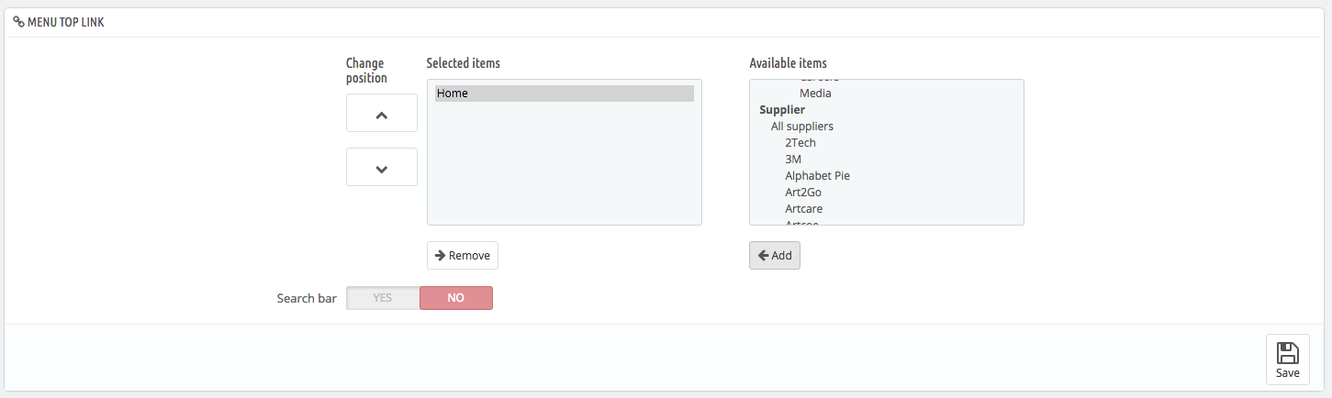1332x398 pixels.
Task: Select 3M supplier entry
Action: tap(793, 160)
